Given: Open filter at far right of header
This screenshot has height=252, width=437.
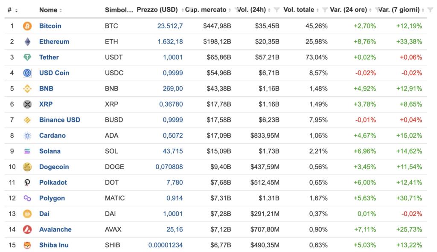Looking at the screenshot, I should point(428,10).
